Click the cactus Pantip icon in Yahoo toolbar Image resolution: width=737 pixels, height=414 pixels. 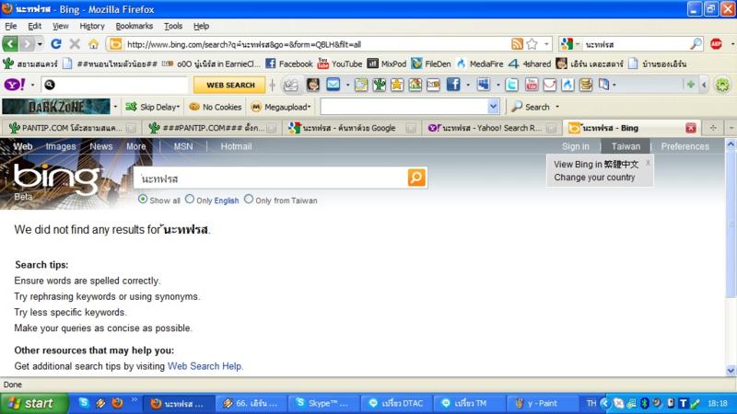point(379,85)
